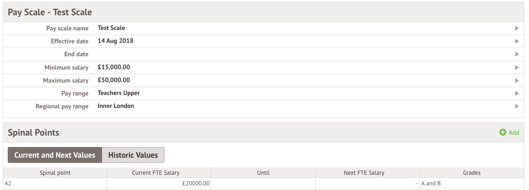The height and width of the screenshot is (190, 529).
Task: Select the Test Scale name value
Action: [x=112, y=28]
